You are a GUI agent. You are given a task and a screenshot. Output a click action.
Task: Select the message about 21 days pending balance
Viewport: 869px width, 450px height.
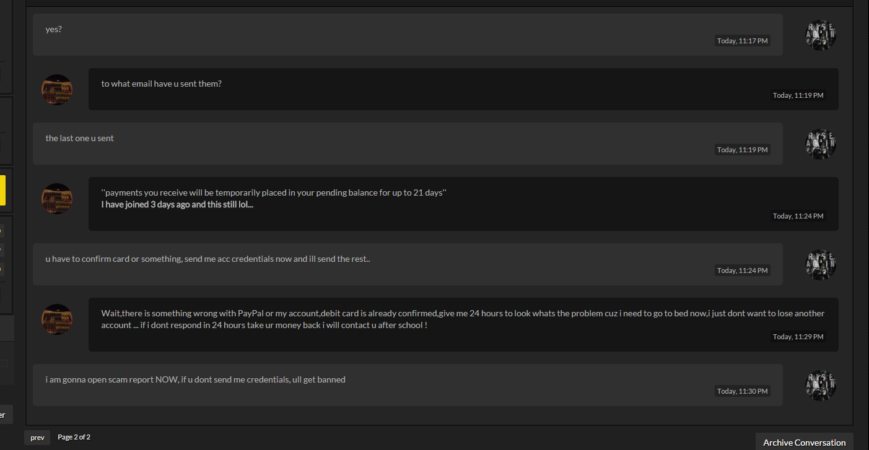point(463,204)
